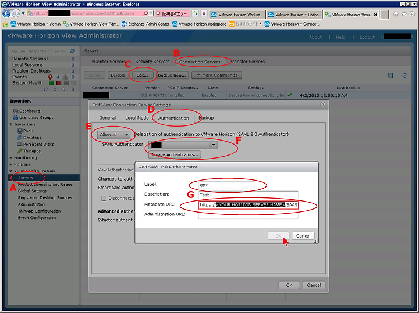Image resolution: width=419 pixels, height=313 pixels.
Task: Switch to the vCenter Servers tab
Action: tap(108, 62)
